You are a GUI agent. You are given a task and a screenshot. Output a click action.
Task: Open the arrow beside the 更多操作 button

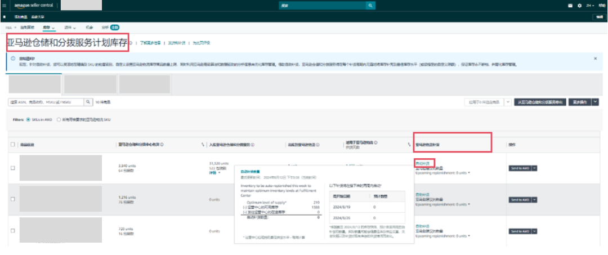596,102
